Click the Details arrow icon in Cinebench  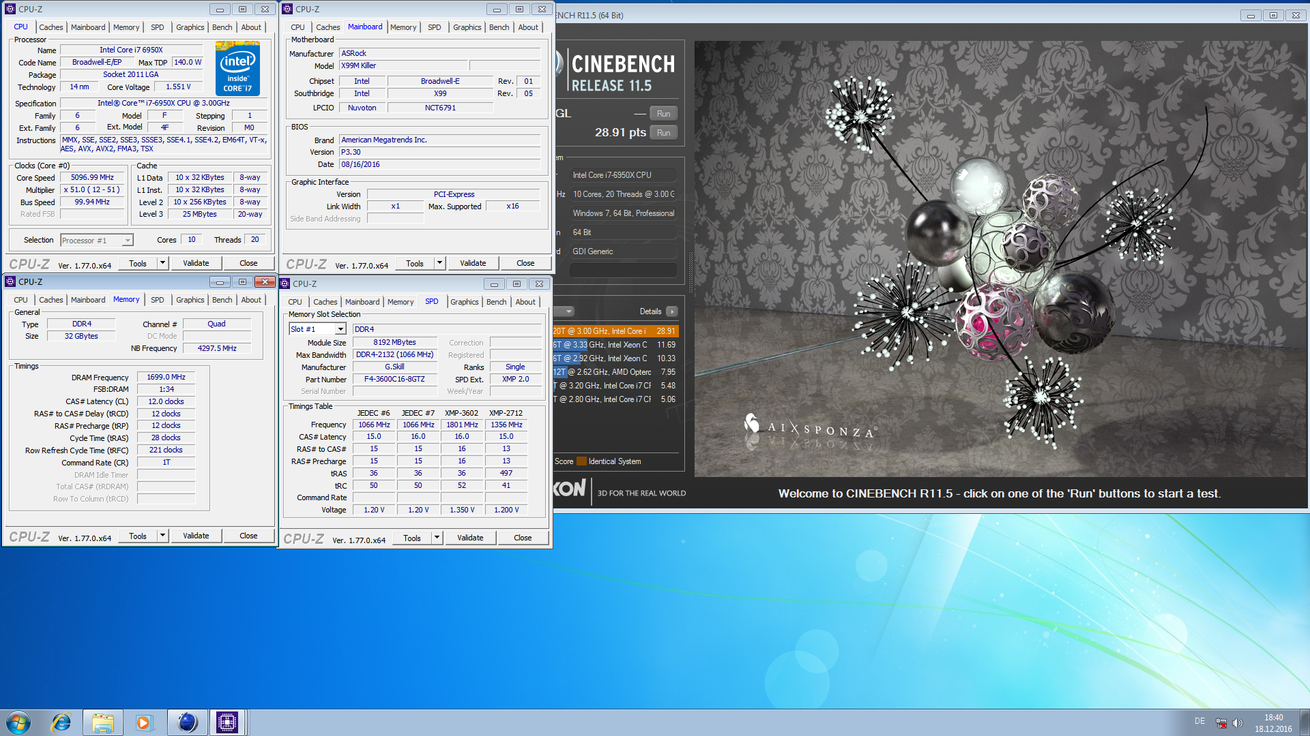(x=672, y=311)
